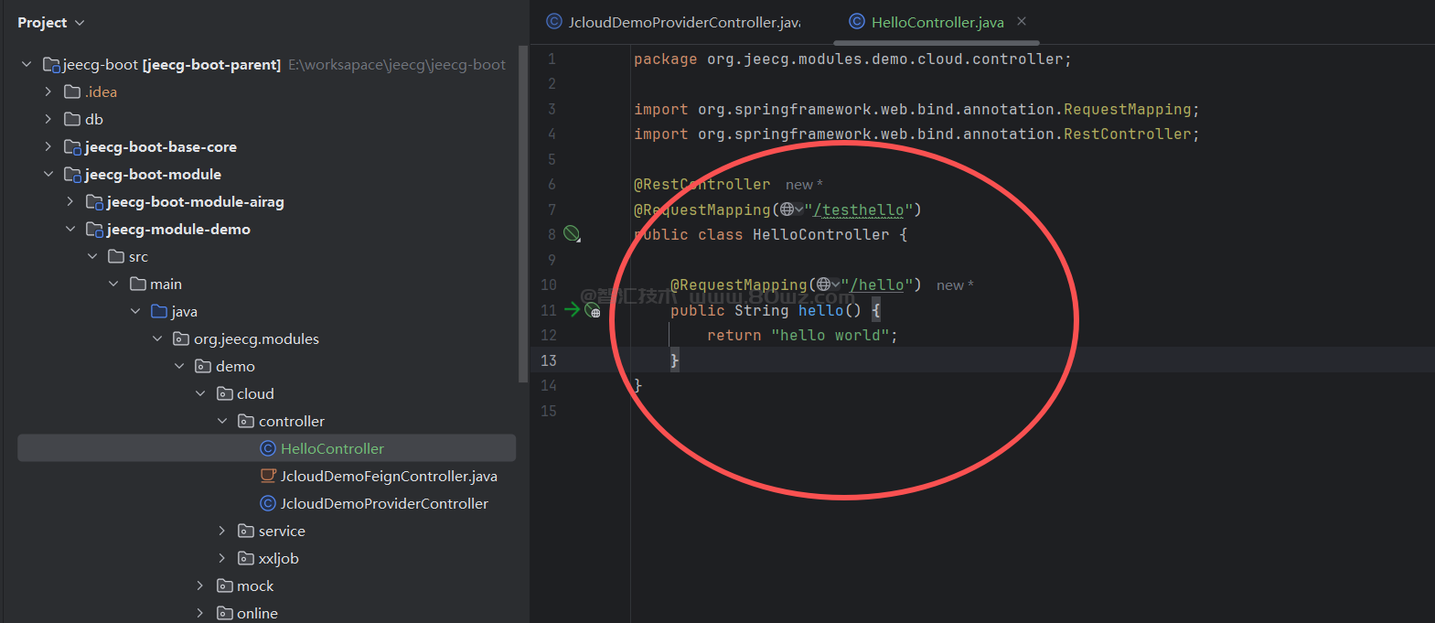Close the HelloController.java tab

point(1022,21)
